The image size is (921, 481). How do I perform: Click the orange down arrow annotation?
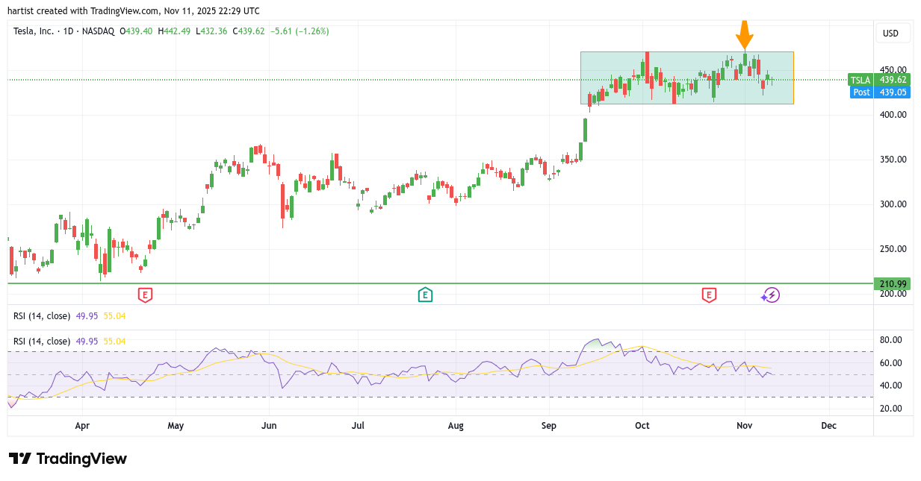tap(744, 34)
